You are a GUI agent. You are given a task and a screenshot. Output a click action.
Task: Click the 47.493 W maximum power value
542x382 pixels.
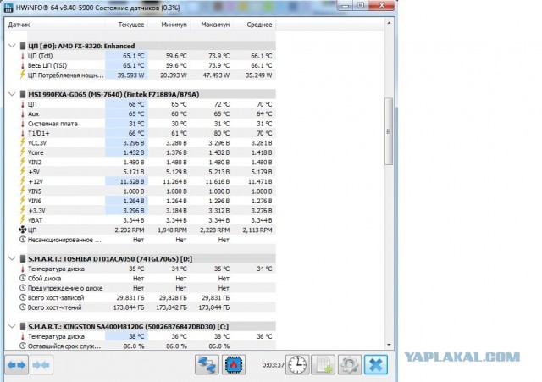pos(216,75)
